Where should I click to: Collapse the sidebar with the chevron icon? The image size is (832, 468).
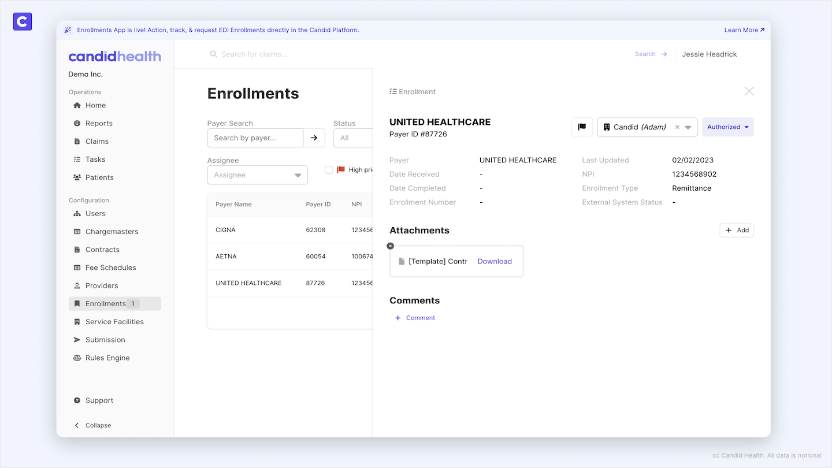(77, 425)
